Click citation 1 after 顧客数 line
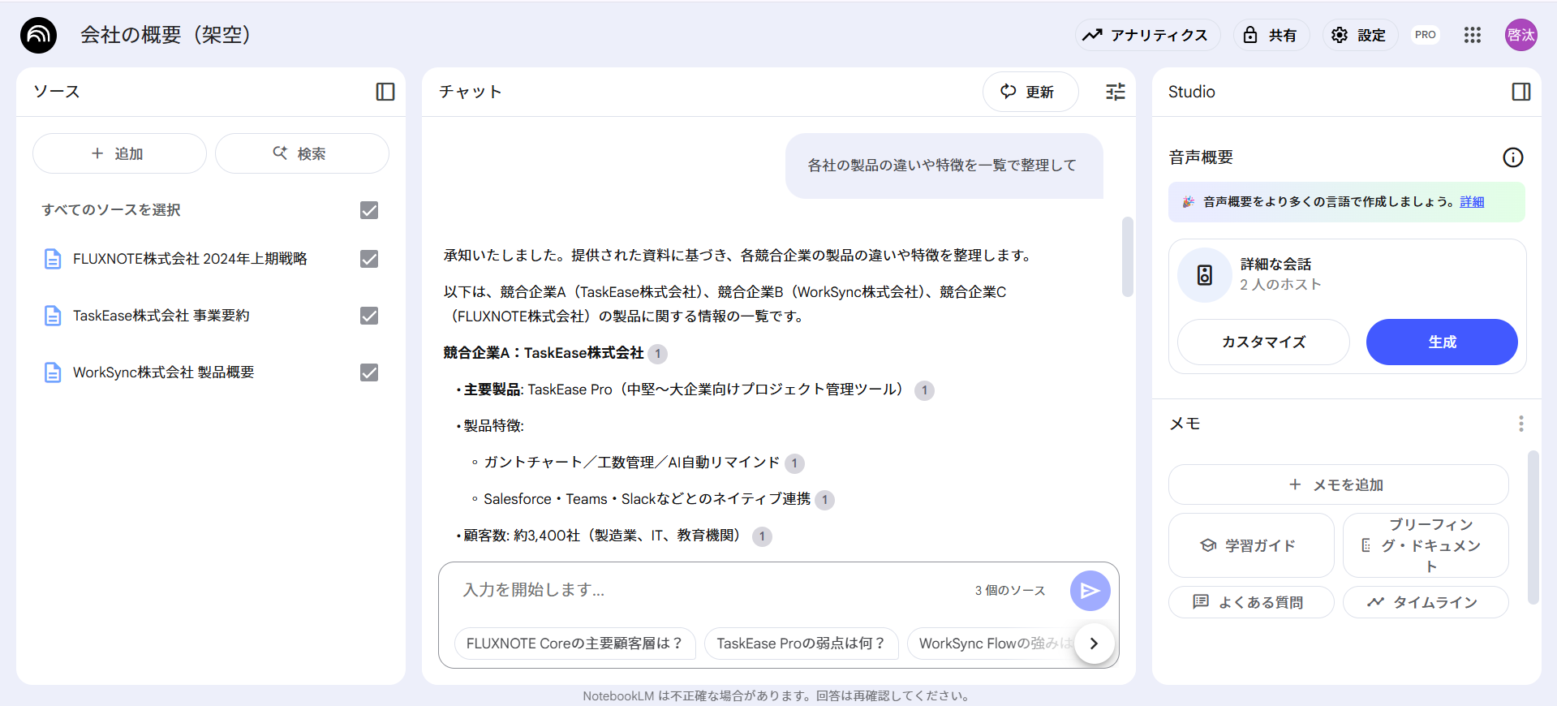This screenshot has width=1557, height=706. [762, 536]
